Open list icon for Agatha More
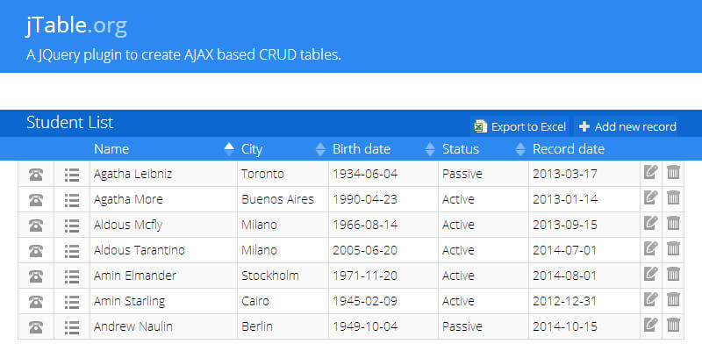The height and width of the screenshot is (351, 702). click(x=72, y=199)
